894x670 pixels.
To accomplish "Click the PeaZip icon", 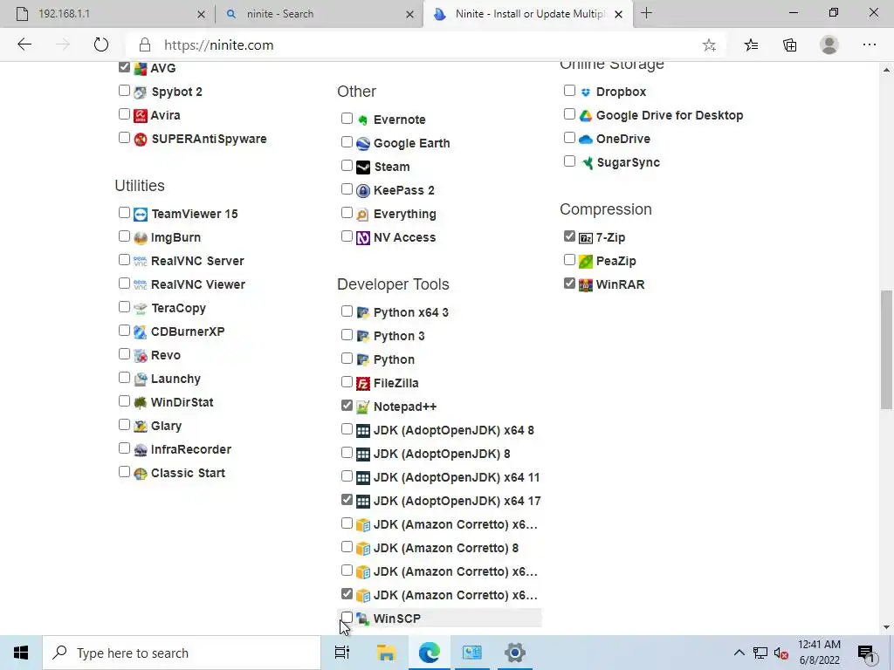I will tap(586, 262).
